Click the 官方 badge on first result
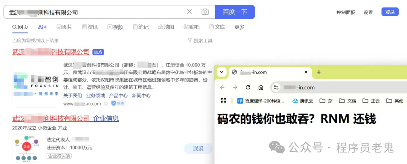The height and width of the screenshot is (164, 407). [x=98, y=52]
